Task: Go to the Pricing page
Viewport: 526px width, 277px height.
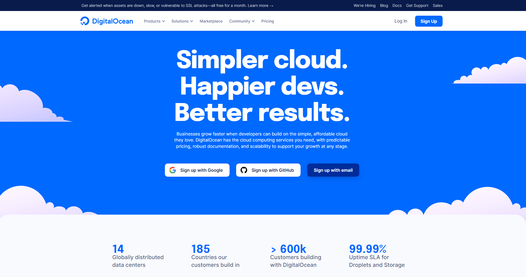Action: pyautogui.click(x=268, y=21)
